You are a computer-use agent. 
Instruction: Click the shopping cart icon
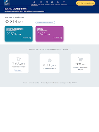[x=80, y=59]
